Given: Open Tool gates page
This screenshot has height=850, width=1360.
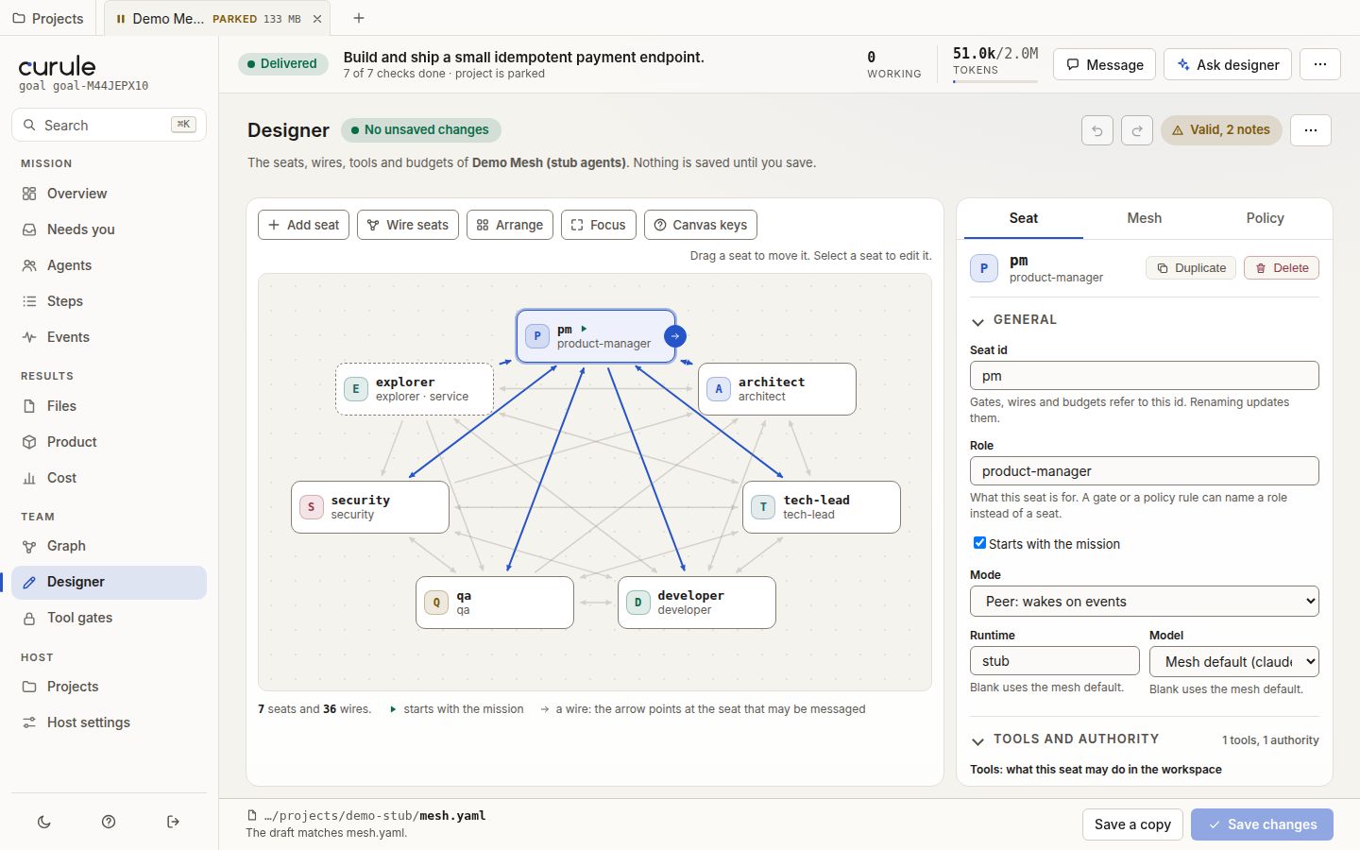Looking at the screenshot, I should click(x=109, y=618).
